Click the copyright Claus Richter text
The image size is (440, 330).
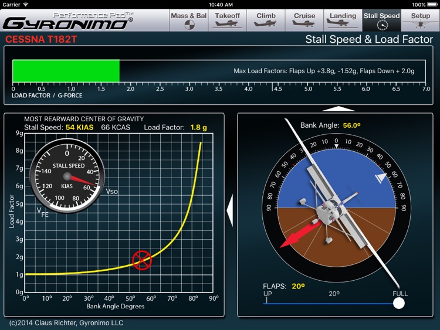pyautogui.click(x=66, y=323)
